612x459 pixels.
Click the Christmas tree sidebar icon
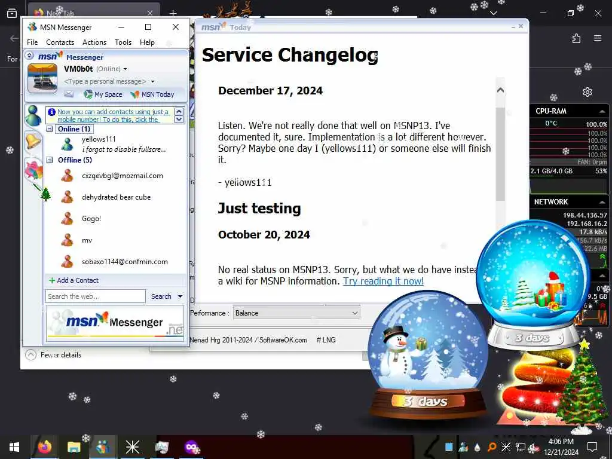tap(45, 194)
